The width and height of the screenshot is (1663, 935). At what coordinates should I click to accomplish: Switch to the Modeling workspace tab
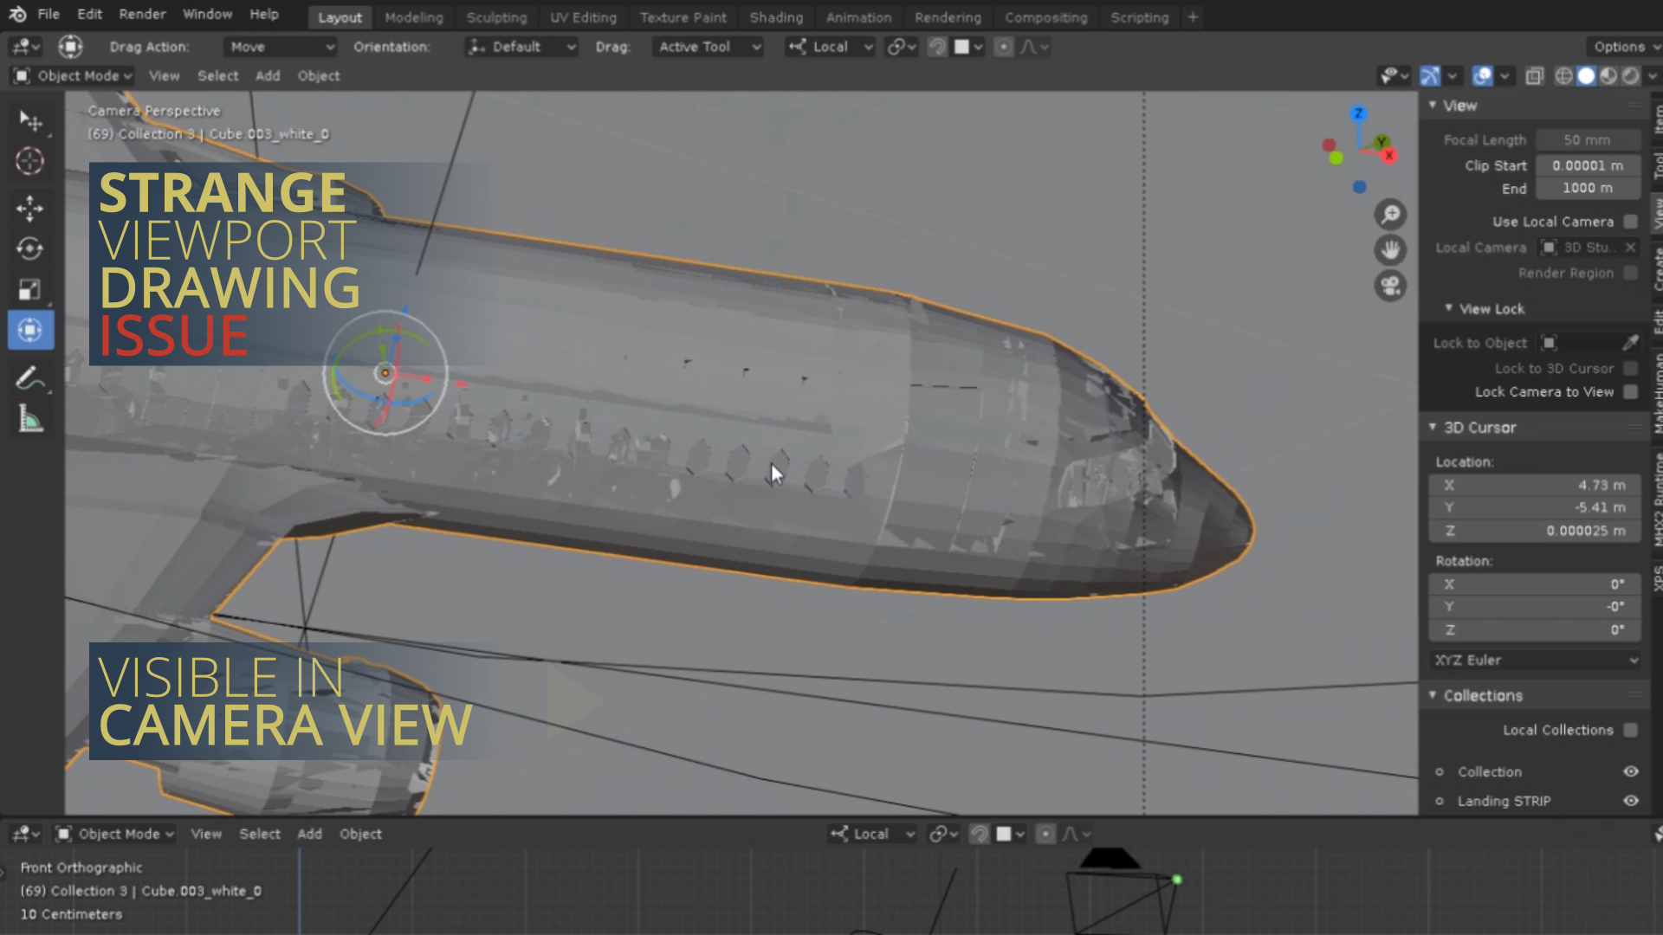413,17
